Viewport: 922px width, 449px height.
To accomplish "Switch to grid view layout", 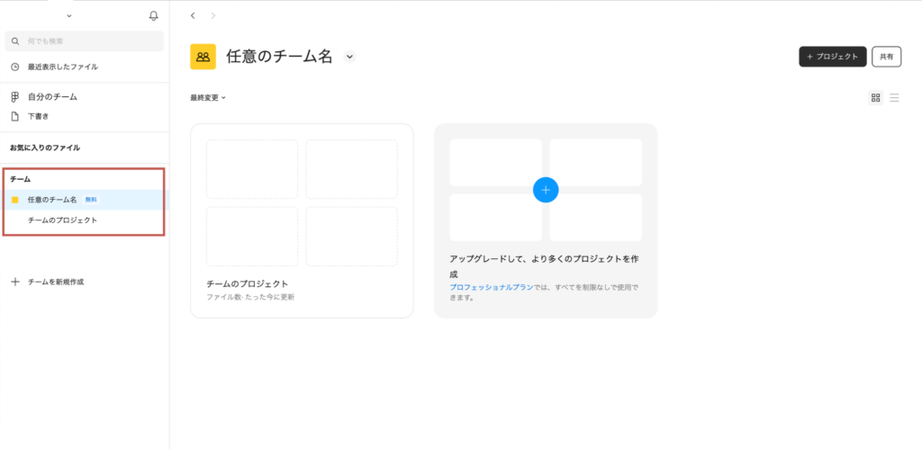I will click(x=875, y=97).
